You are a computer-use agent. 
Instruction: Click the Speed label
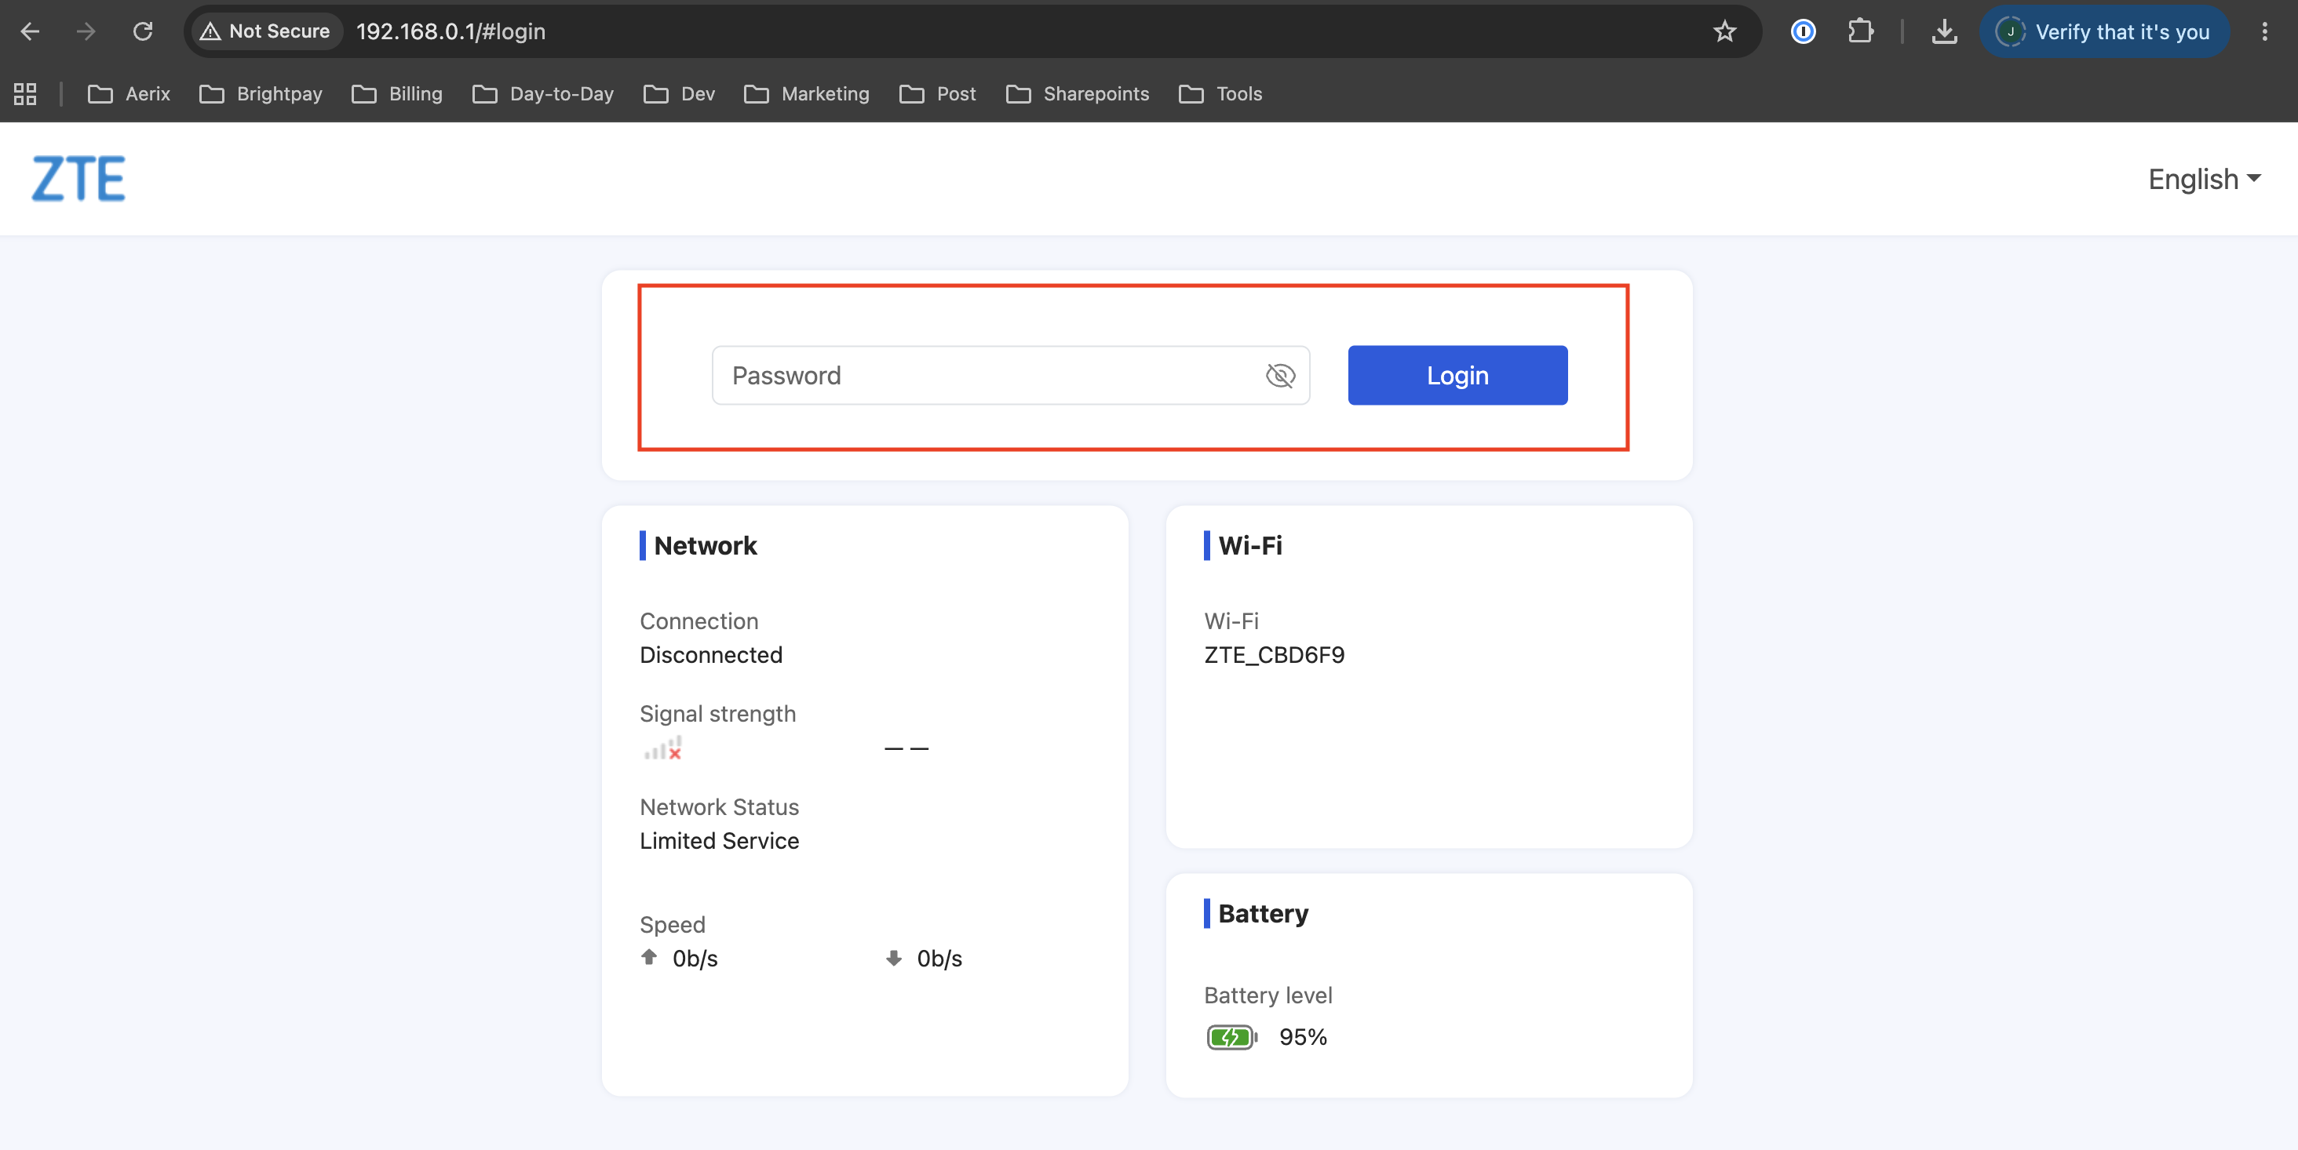(672, 924)
